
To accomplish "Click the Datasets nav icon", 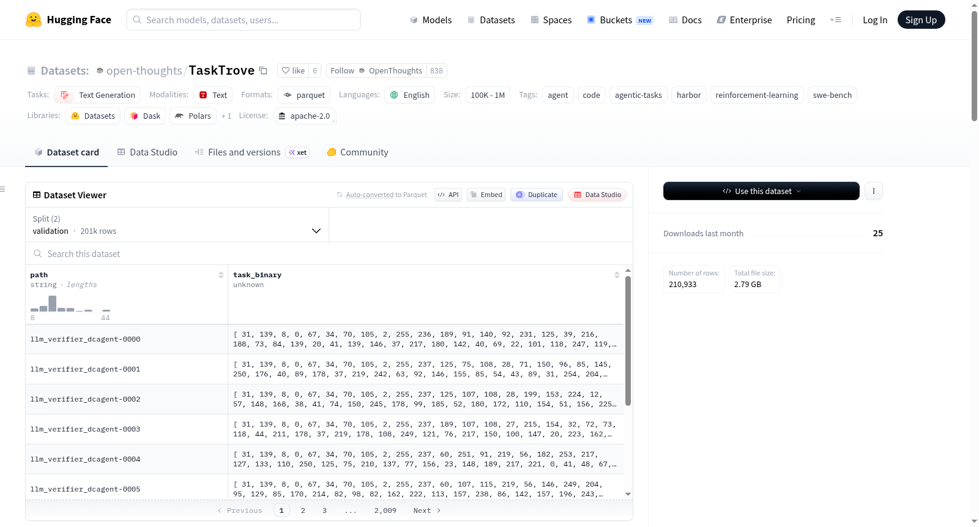I will click(x=471, y=20).
